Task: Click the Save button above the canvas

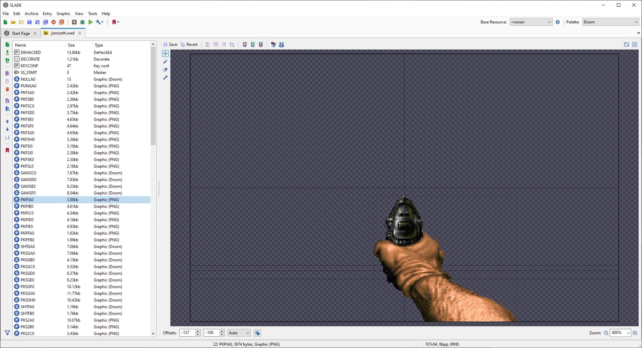Action: pyautogui.click(x=170, y=45)
